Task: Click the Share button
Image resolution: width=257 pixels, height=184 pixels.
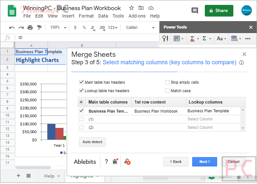Action: 219,11
